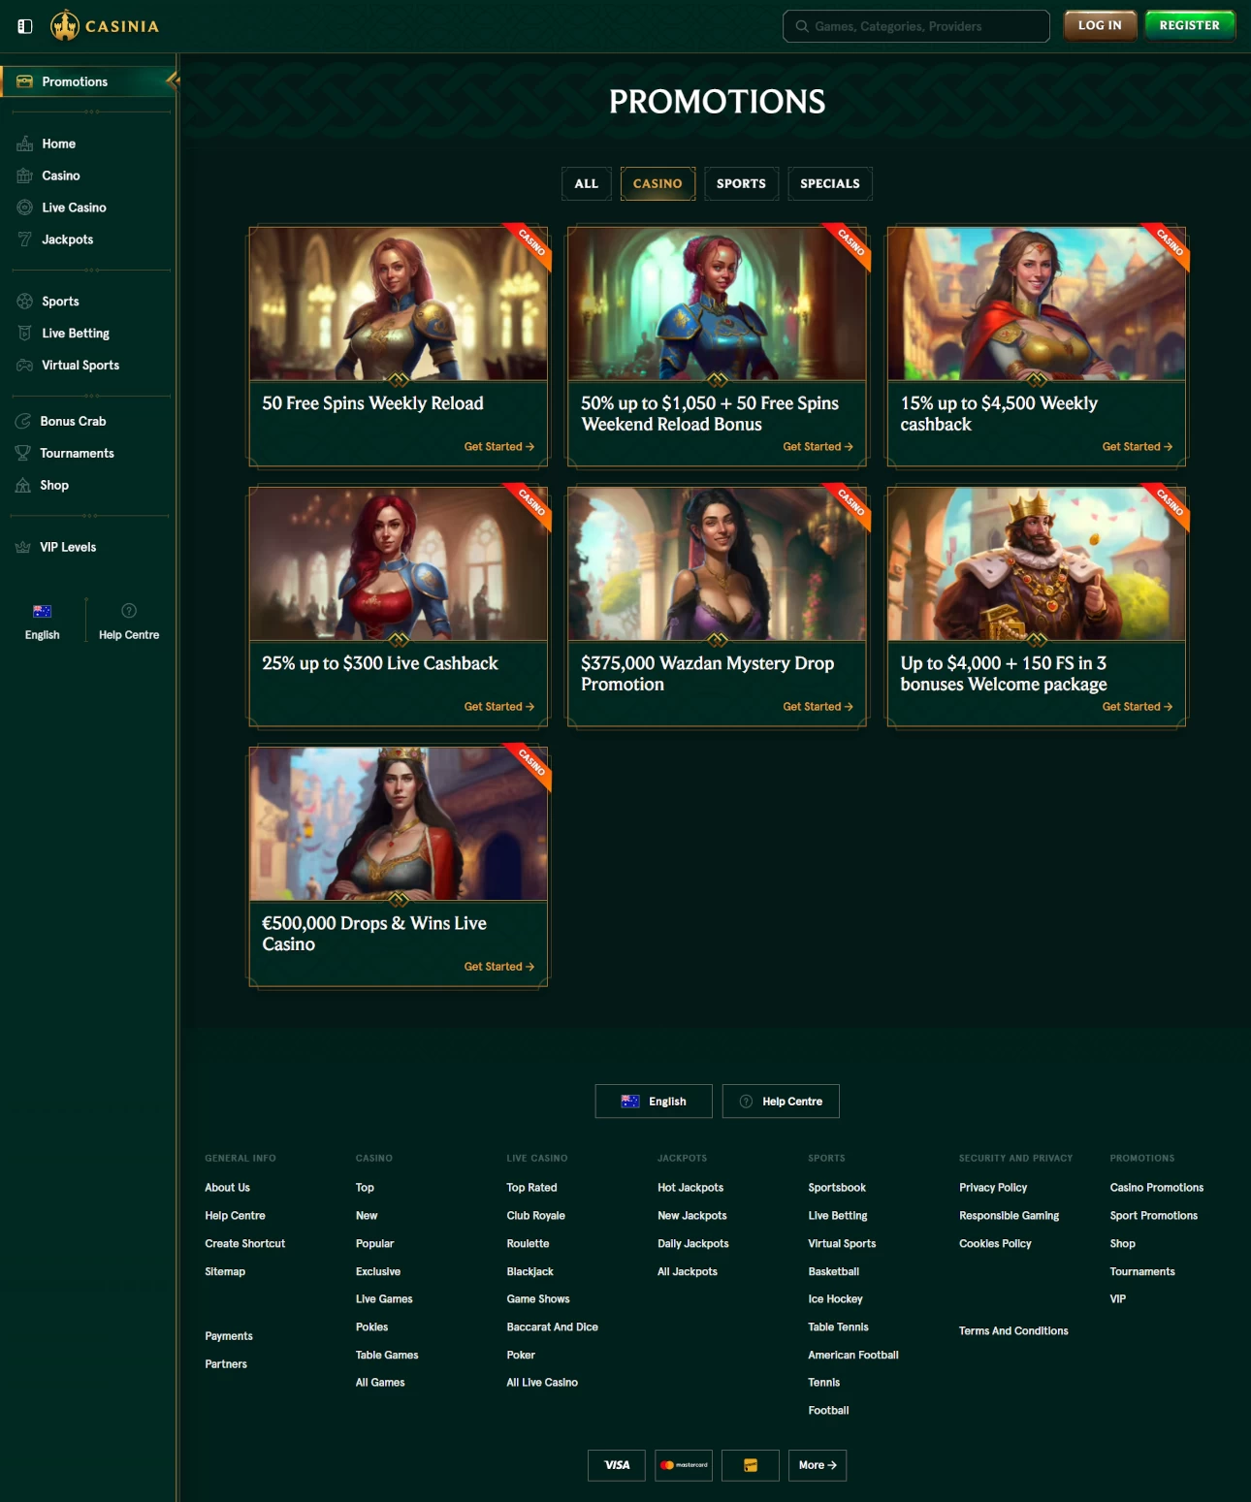Click the Home sidebar icon
1251x1502 pixels.
25,144
